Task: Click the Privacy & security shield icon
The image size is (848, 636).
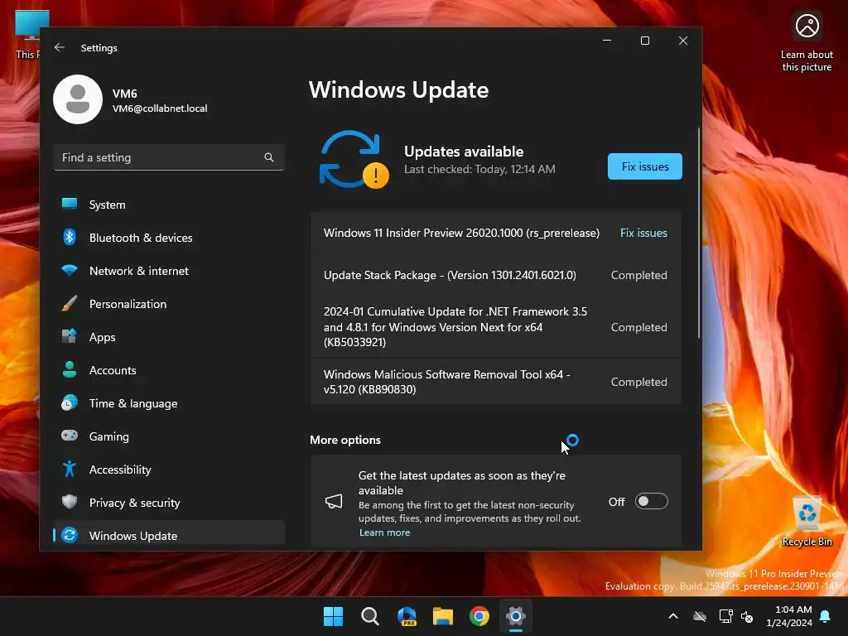Action: coord(70,502)
